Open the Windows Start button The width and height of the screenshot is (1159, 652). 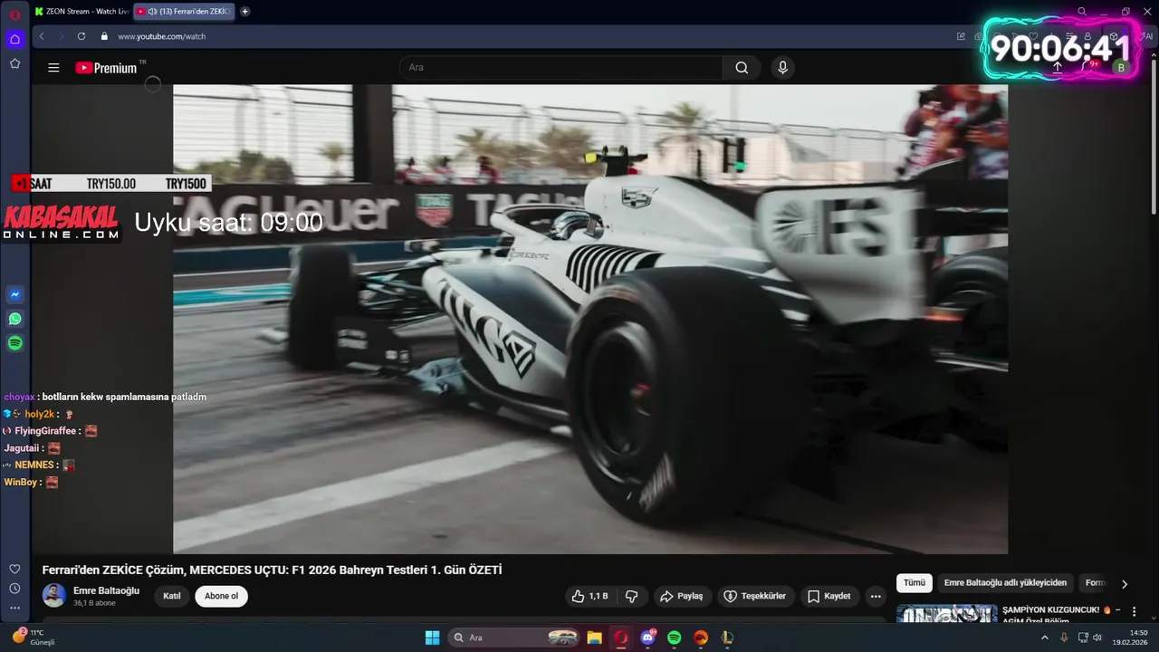[x=432, y=638]
